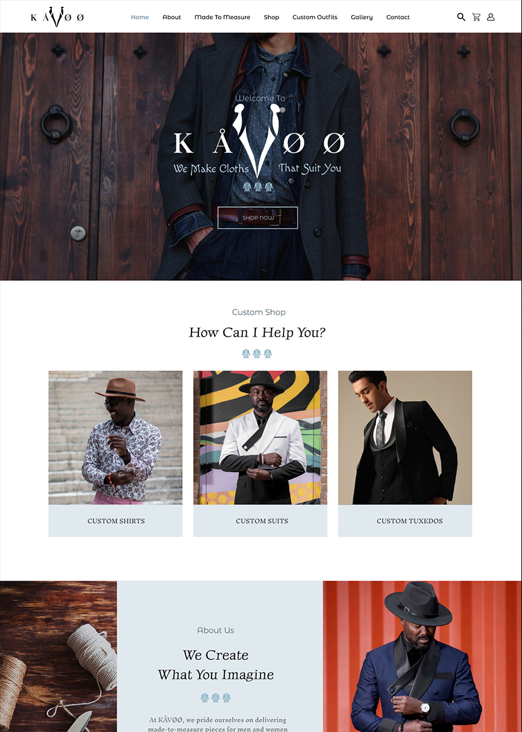Open Made To Measure page
Viewport: 522px width, 732px height.
(x=222, y=18)
